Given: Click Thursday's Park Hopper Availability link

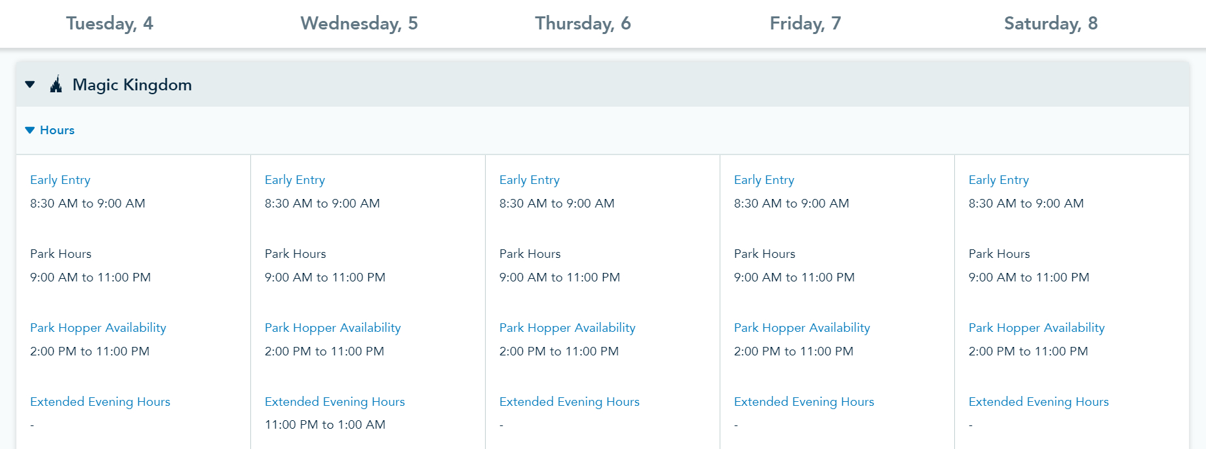Looking at the screenshot, I should coord(568,328).
